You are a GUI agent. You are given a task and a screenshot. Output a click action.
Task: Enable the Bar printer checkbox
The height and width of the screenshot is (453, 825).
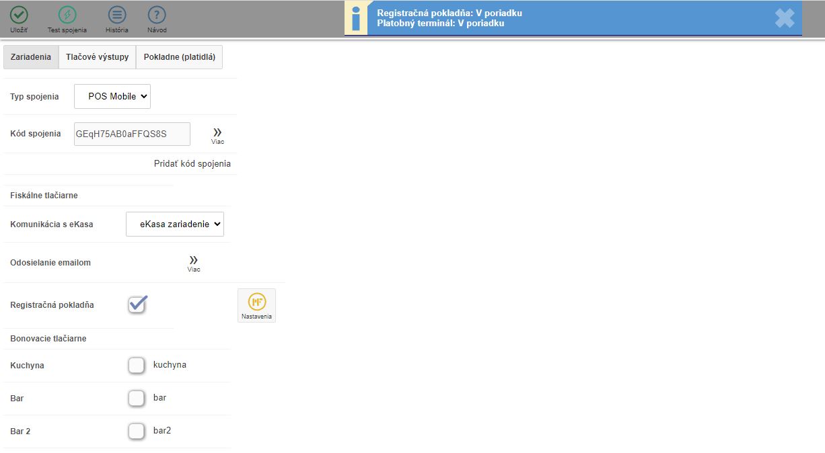pyautogui.click(x=137, y=398)
